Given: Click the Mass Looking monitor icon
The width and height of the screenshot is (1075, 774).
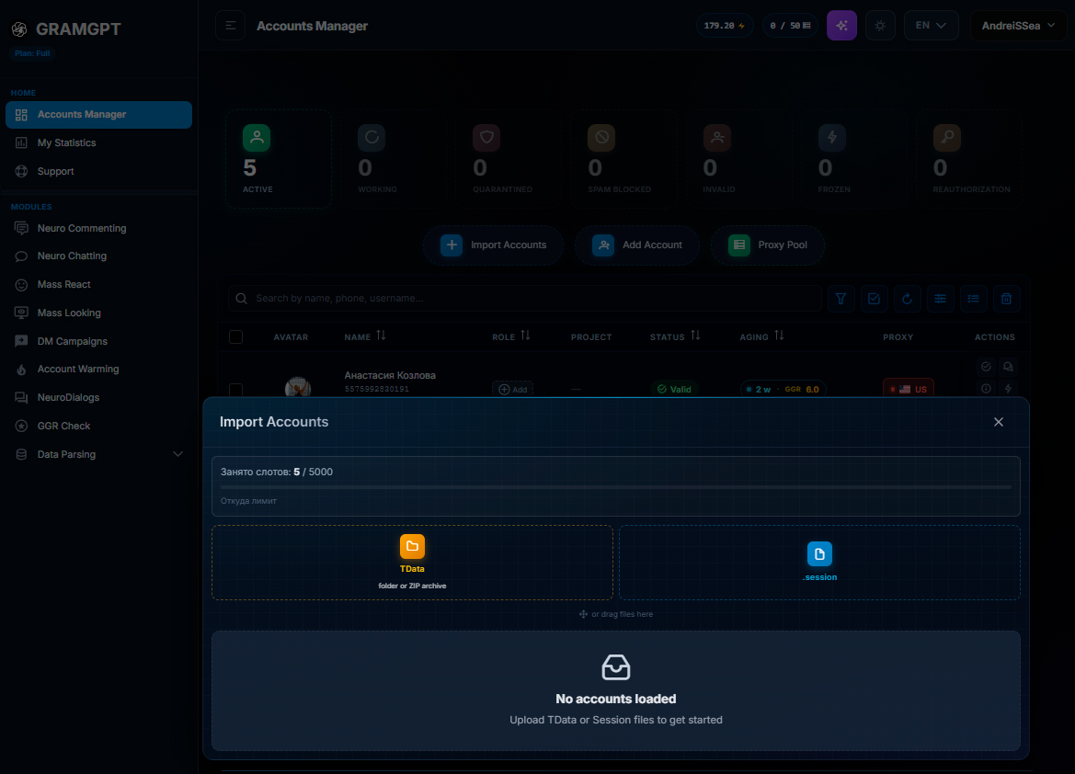Looking at the screenshot, I should point(21,313).
